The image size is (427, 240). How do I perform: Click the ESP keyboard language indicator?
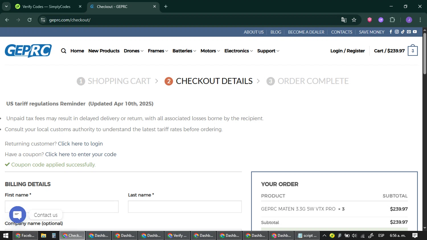(x=381, y=235)
